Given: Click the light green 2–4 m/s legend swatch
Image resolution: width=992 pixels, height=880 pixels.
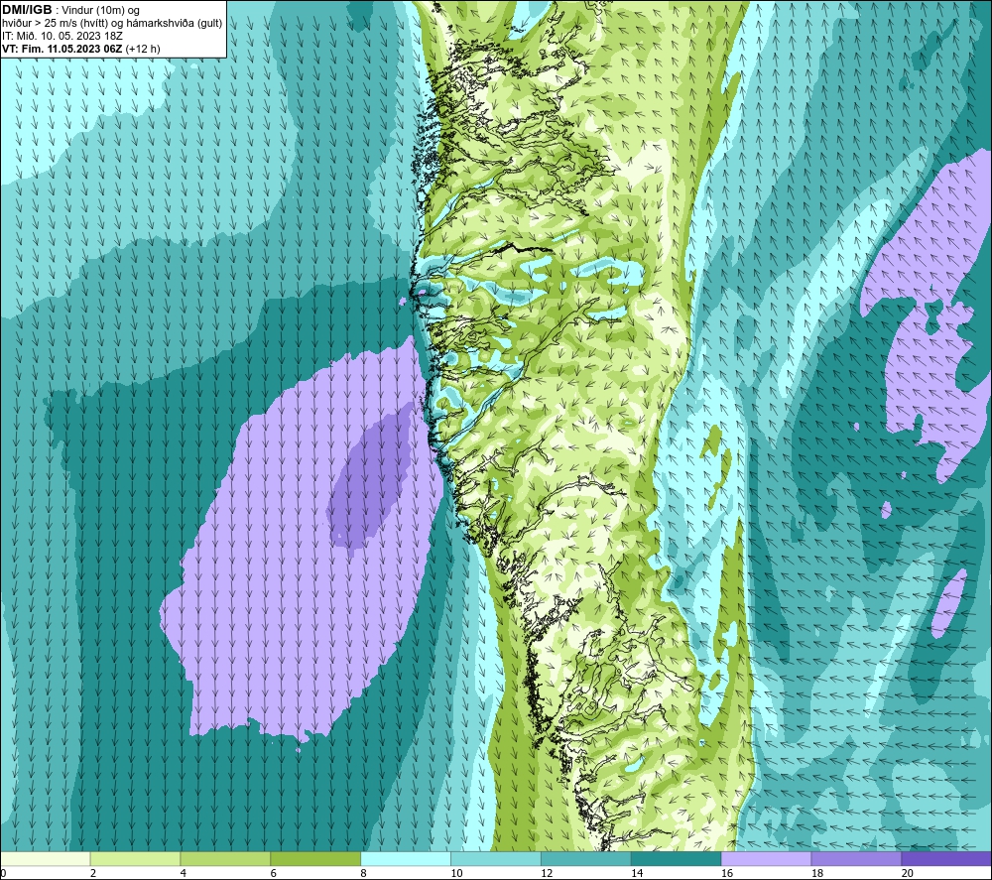Looking at the screenshot, I should click(x=135, y=858).
